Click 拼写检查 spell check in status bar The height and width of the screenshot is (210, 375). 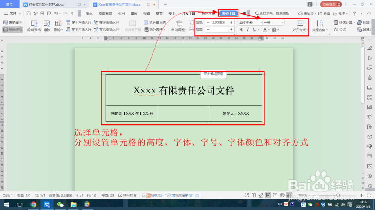coord(127,195)
